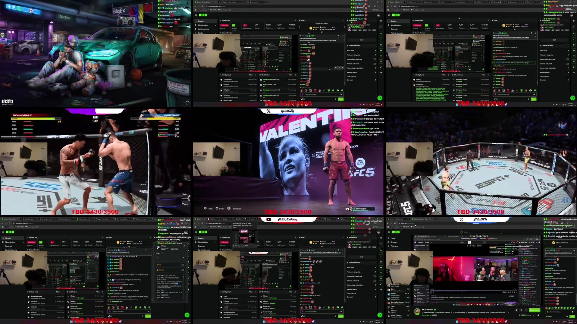577x324 pixels.
Task: Click Mod Actions Filter in top-middle dashboard
Action: pyautogui.click(x=290, y=75)
